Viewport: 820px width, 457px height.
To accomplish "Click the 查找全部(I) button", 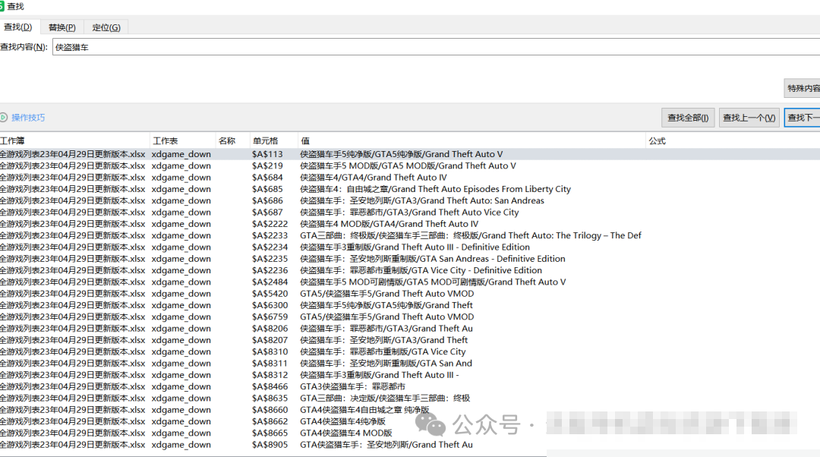I will click(x=688, y=118).
